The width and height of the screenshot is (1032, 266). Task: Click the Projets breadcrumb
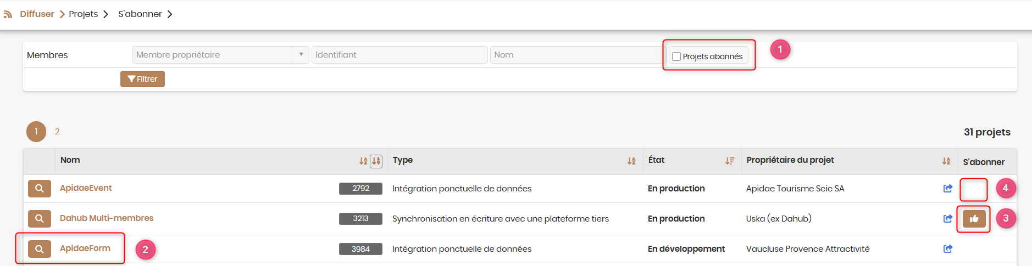84,14
